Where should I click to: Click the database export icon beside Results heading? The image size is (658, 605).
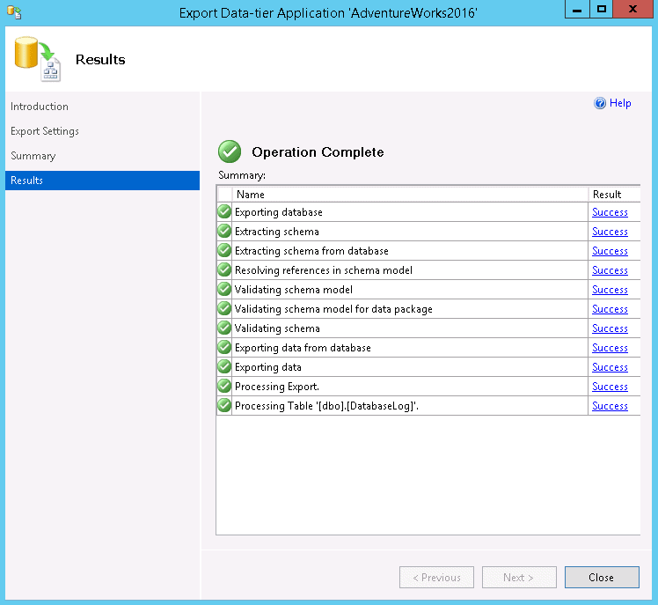pos(37,59)
